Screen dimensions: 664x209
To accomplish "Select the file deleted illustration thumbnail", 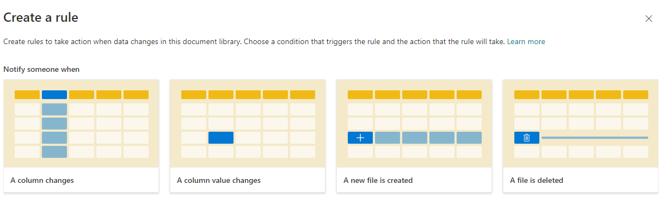I will pos(581,124).
